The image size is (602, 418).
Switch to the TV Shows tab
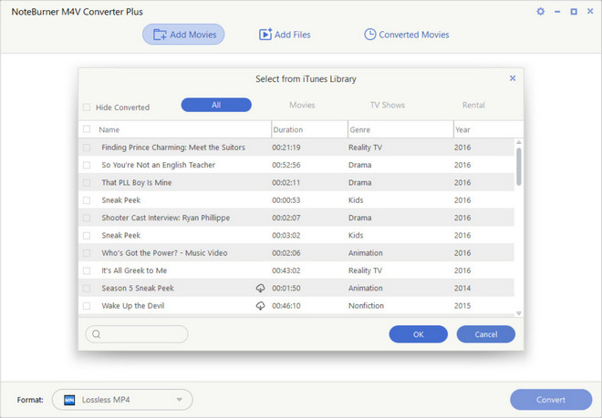pos(387,105)
